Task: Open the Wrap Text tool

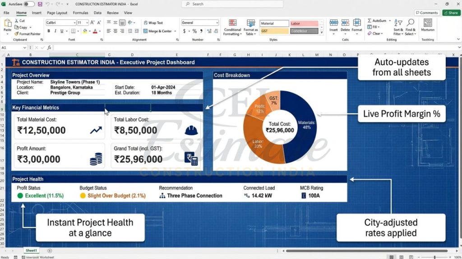Action: (156, 22)
